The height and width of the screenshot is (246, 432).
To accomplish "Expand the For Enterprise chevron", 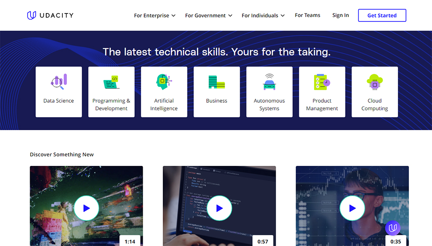I will click(x=173, y=16).
